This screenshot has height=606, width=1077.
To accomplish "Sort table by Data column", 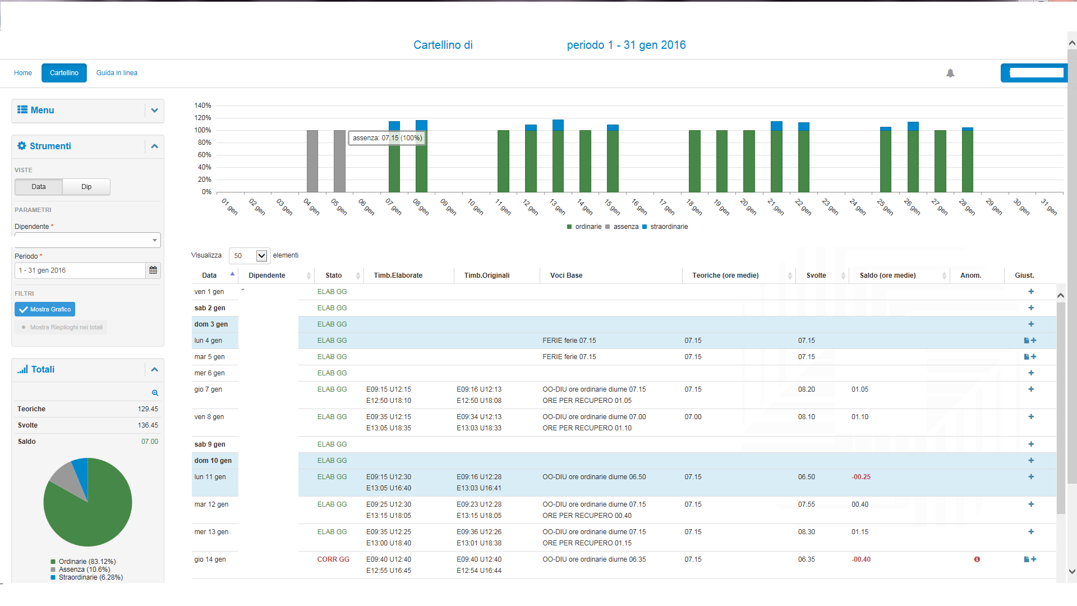I will click(215, 276).
